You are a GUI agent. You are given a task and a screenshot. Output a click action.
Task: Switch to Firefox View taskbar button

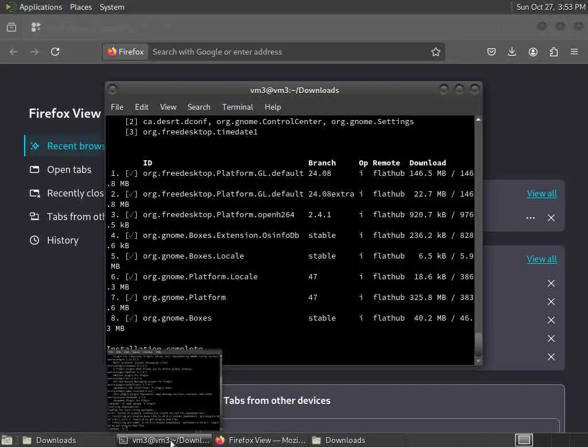tap(261, 440)
